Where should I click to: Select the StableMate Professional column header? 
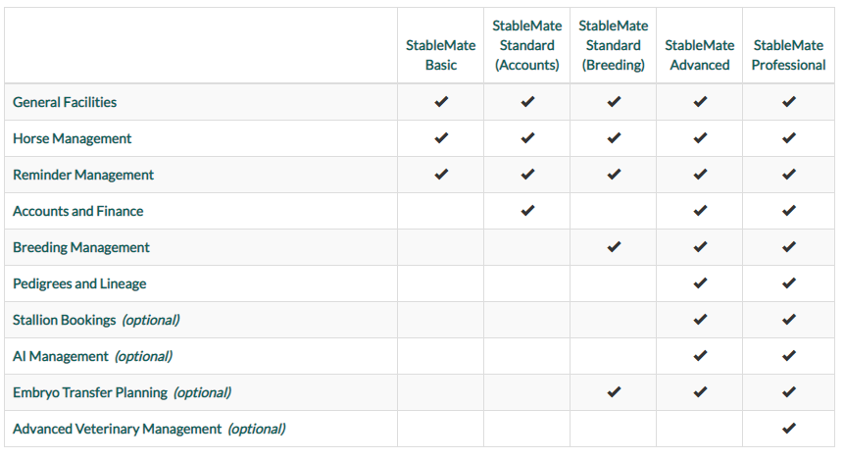788,55
